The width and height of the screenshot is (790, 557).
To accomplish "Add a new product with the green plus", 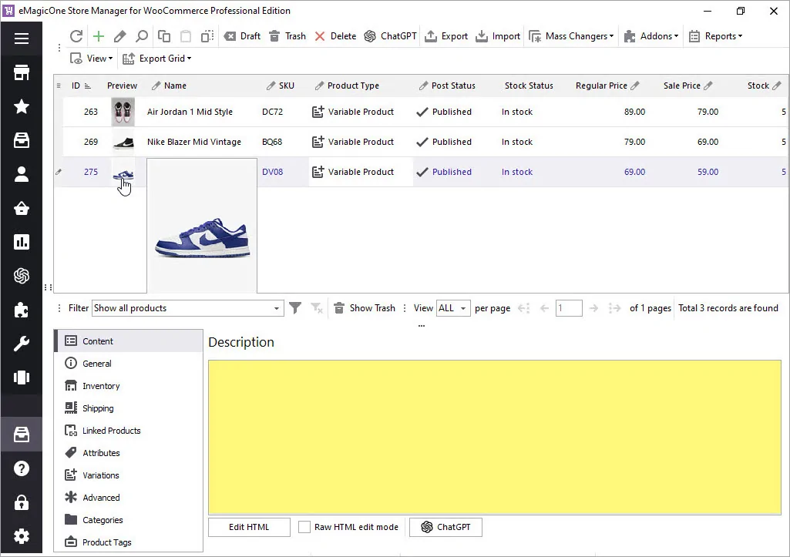I will click(98, 35).
